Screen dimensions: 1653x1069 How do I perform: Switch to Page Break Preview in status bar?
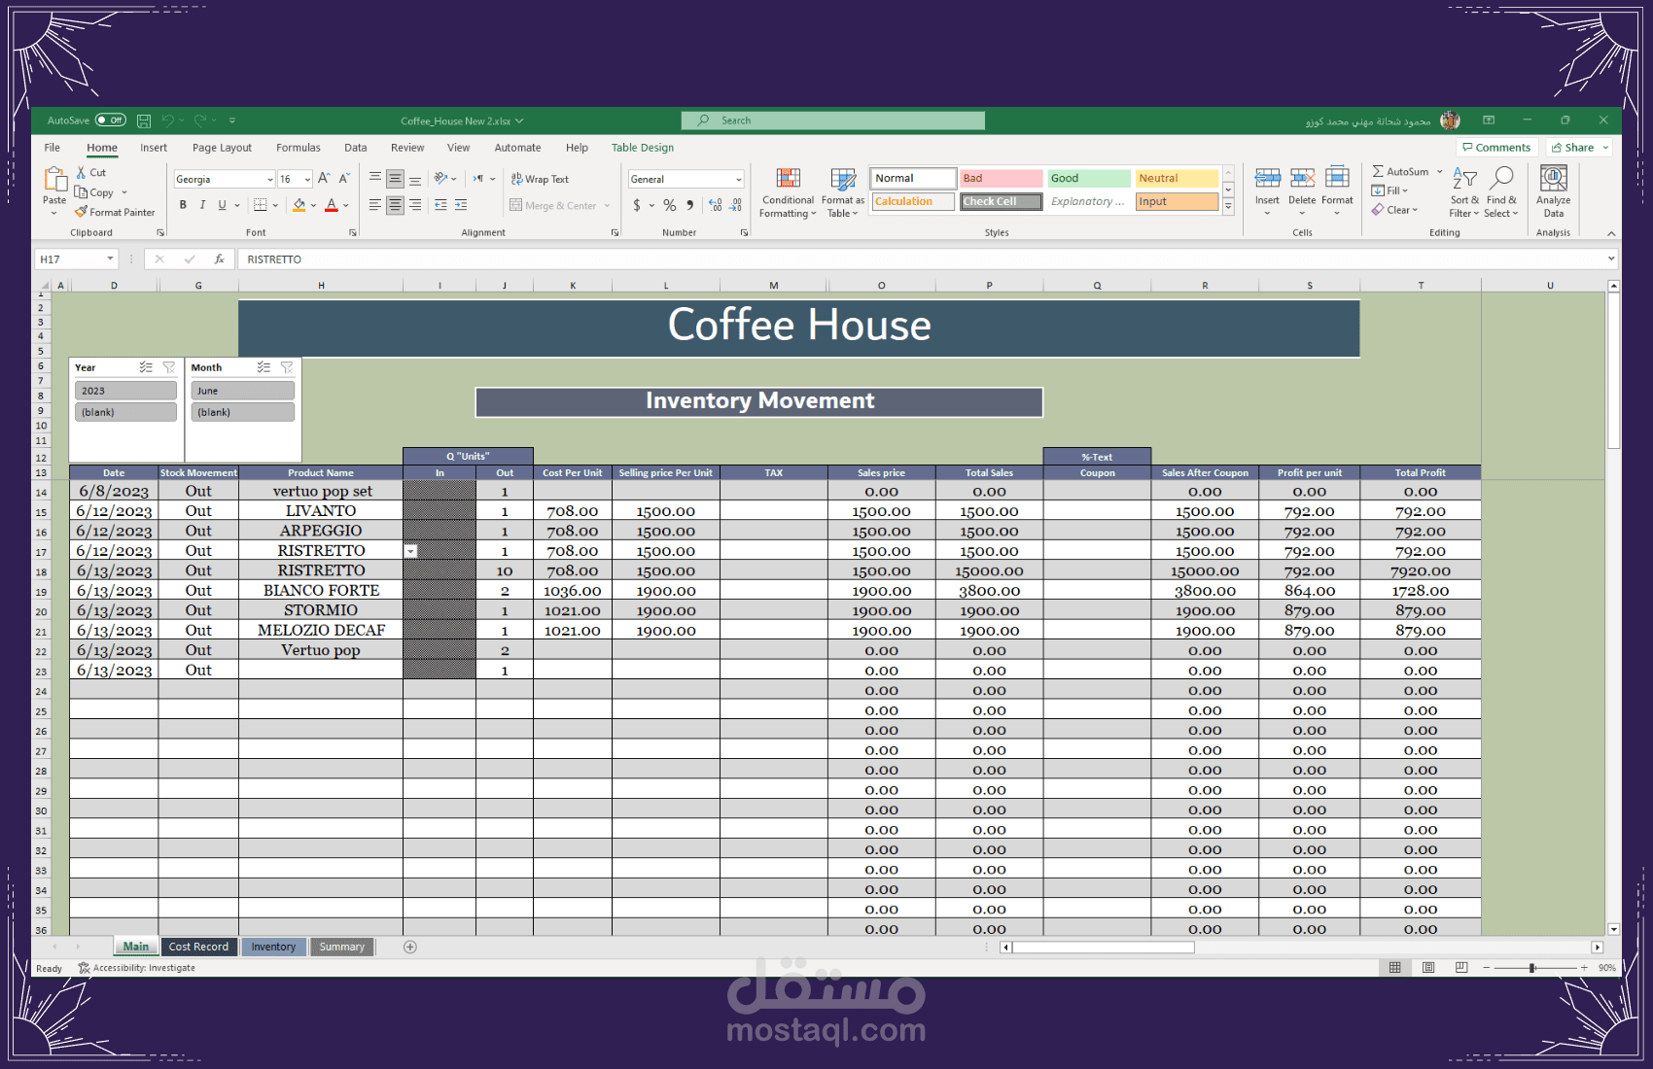pyautogui.click(x=1461, y=968)
